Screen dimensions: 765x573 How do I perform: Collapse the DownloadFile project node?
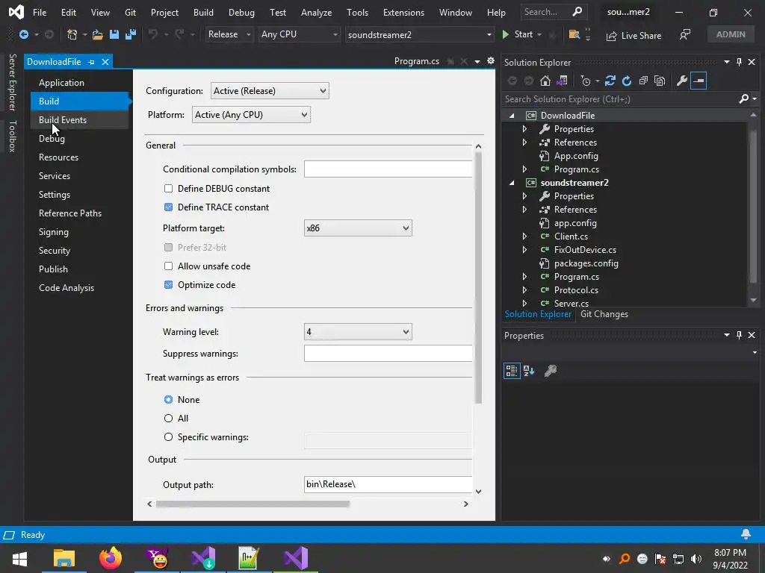[512, 116]
